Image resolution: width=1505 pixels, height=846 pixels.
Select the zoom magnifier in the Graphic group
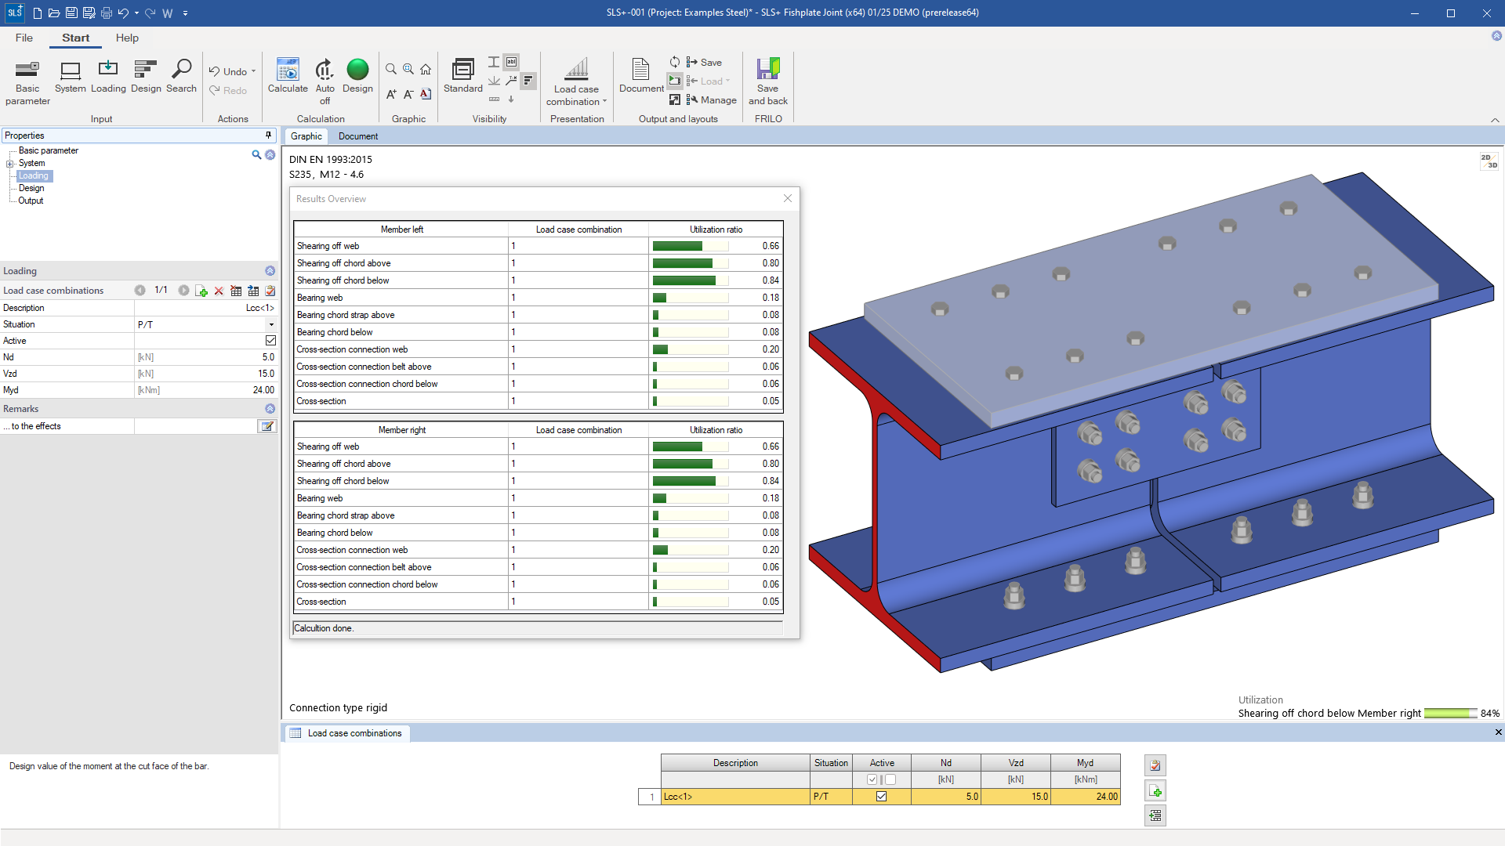[x=391, y=70]
